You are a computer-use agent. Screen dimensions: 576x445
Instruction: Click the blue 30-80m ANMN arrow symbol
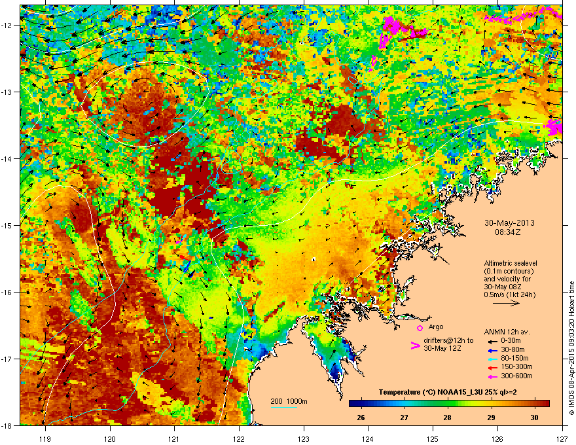(492, 350)
